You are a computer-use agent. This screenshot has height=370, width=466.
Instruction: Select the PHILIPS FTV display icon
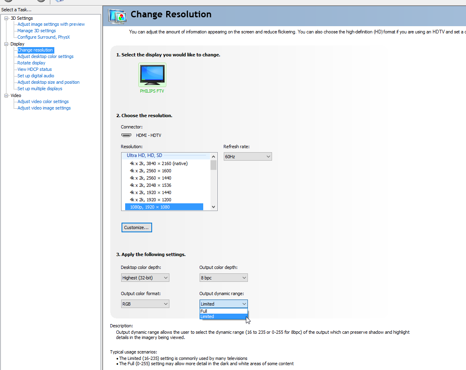152,75
